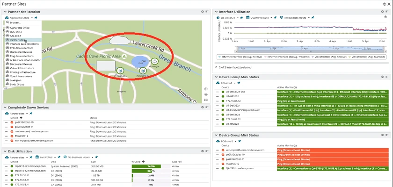Viewport: 393px width, 187px height.
Task: Sort Disk Utilization by % Used column
Action: [x=137, y=162]
